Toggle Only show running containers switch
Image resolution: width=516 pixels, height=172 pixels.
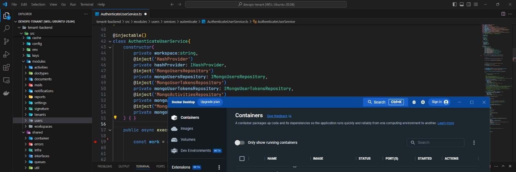240,142
